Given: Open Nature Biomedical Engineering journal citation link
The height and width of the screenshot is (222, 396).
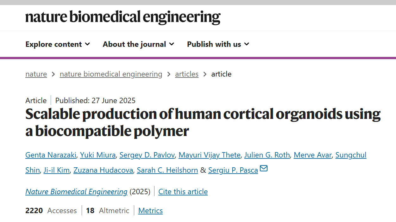Looking at the screenshot, I should click(x=76, y=192).
